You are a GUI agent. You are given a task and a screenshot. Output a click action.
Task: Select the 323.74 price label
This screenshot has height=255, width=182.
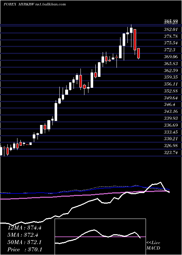(170, 152)
